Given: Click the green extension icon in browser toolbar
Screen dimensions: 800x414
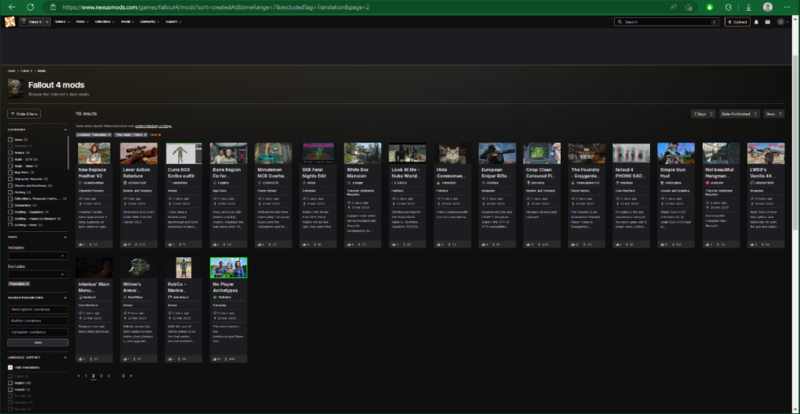Looking at the screenshot, I should [x=709, y=7].
